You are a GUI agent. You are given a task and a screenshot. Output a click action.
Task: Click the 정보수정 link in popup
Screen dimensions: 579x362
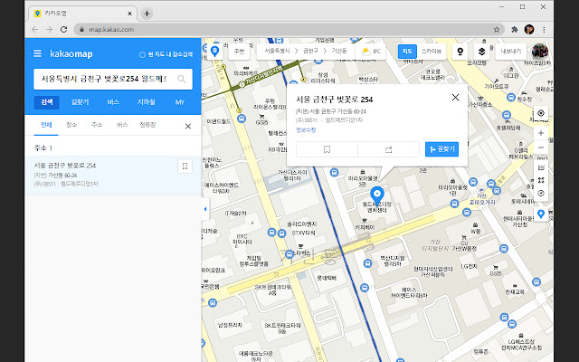(306, 130)
